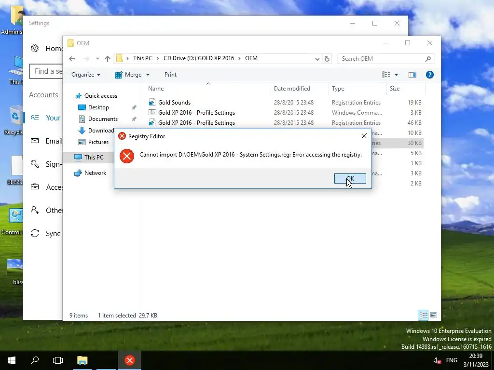The width and height of the screenshot is (494, 370).
Task: Expand the address bar history dropdown
Action: 317,59
